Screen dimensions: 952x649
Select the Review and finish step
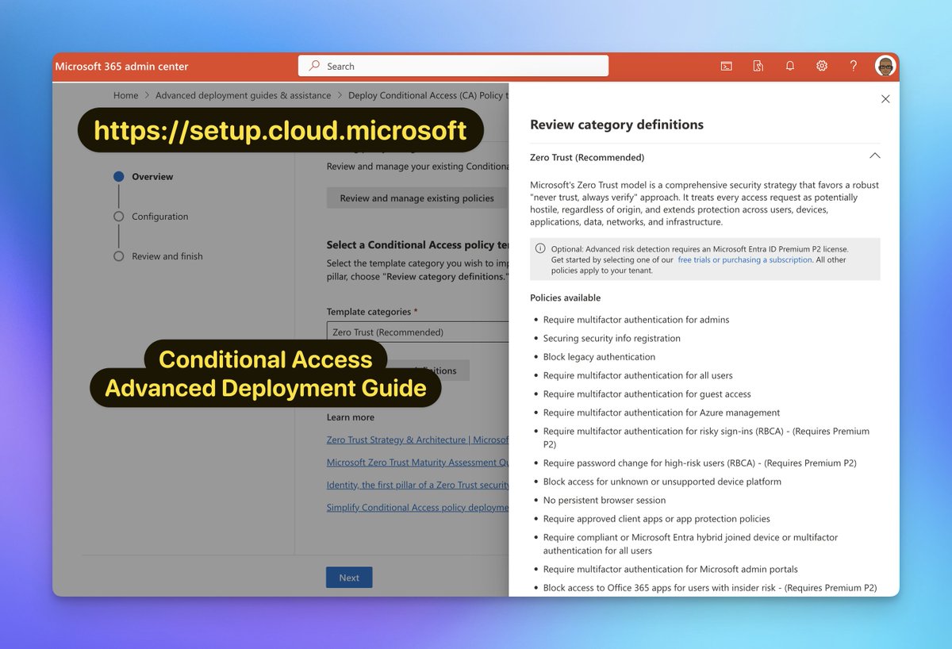point(158,256)
